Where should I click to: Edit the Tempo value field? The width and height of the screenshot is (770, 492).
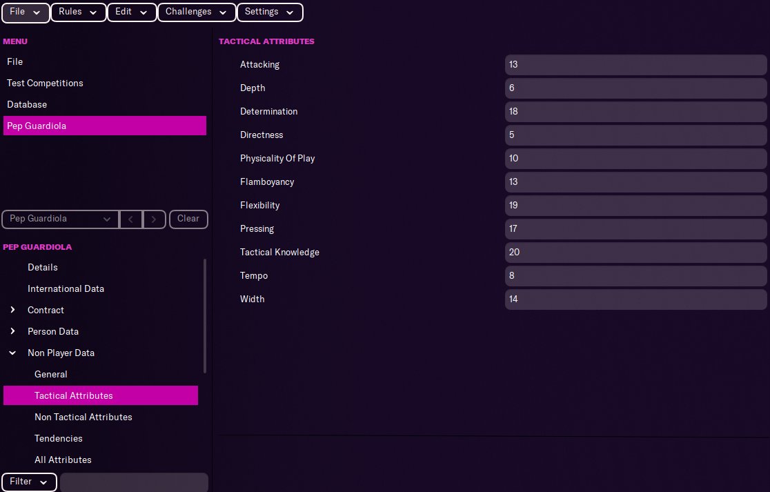(635, 275)
